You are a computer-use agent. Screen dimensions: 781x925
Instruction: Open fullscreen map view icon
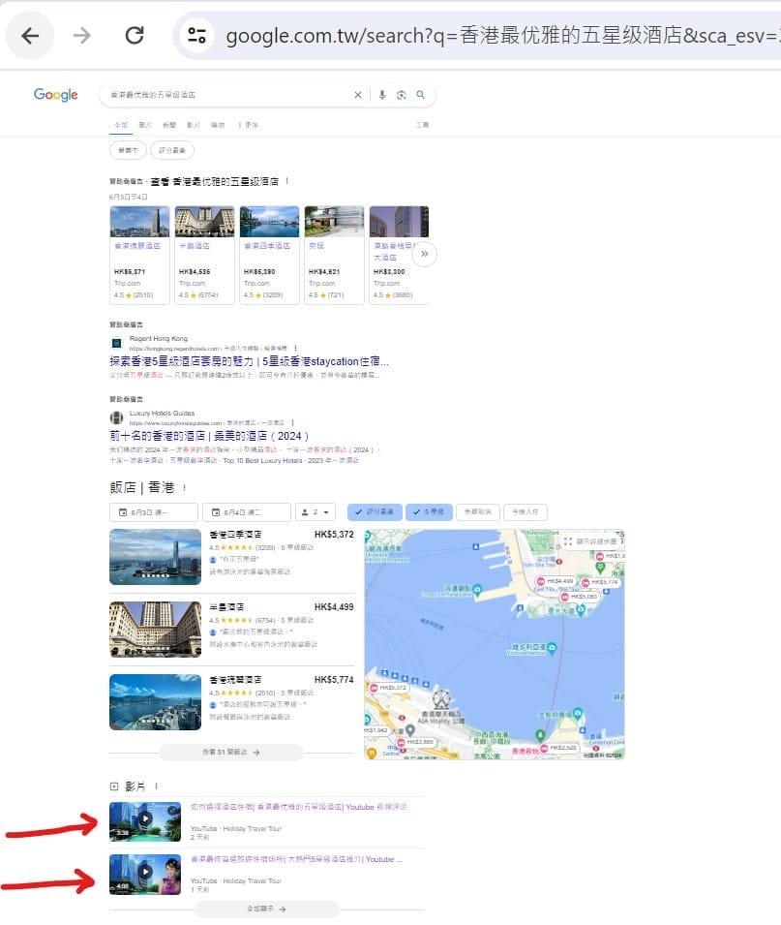[568, 541]
